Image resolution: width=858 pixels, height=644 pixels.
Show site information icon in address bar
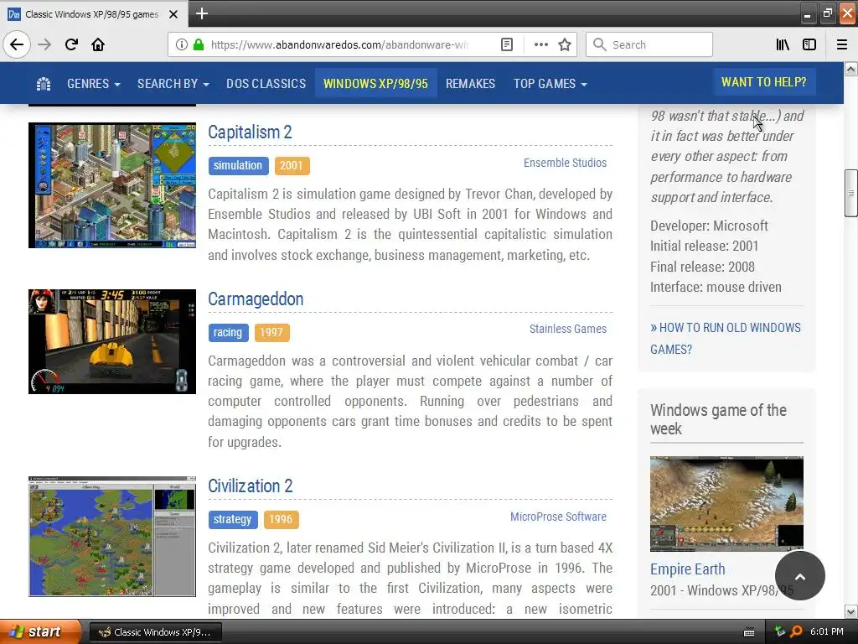tap(182, 44)
